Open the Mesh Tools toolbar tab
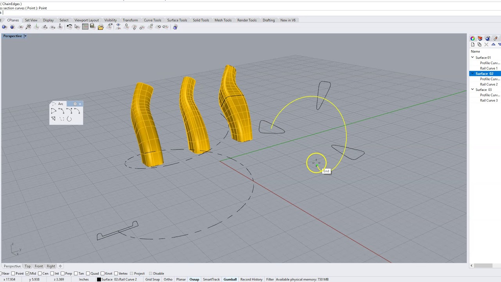501x282 pixels. pos(223,20)
